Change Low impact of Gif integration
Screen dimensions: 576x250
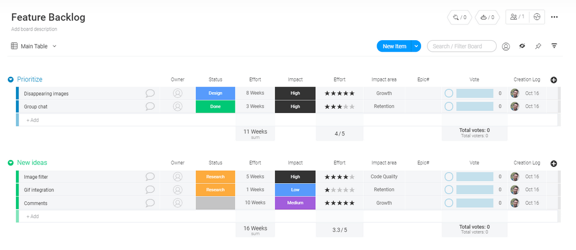pos(295,190)
